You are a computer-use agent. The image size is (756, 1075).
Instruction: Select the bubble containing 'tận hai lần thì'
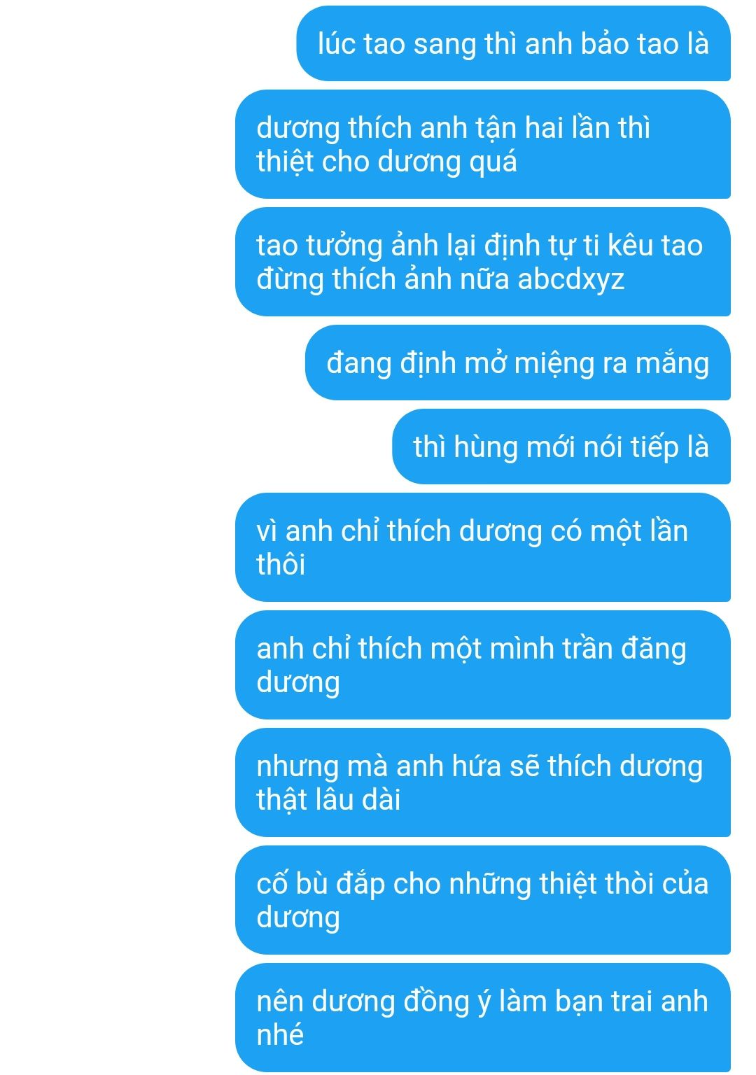(483, 144)
